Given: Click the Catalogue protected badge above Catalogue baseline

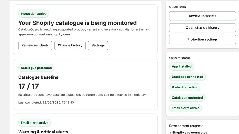Looking at the screenshot, I should (x=36, y=68).
